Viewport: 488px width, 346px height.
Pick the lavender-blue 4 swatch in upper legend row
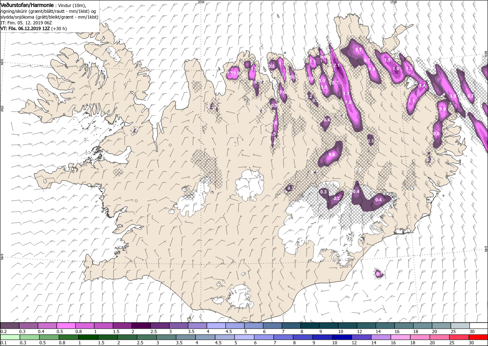tap(216, 326)
